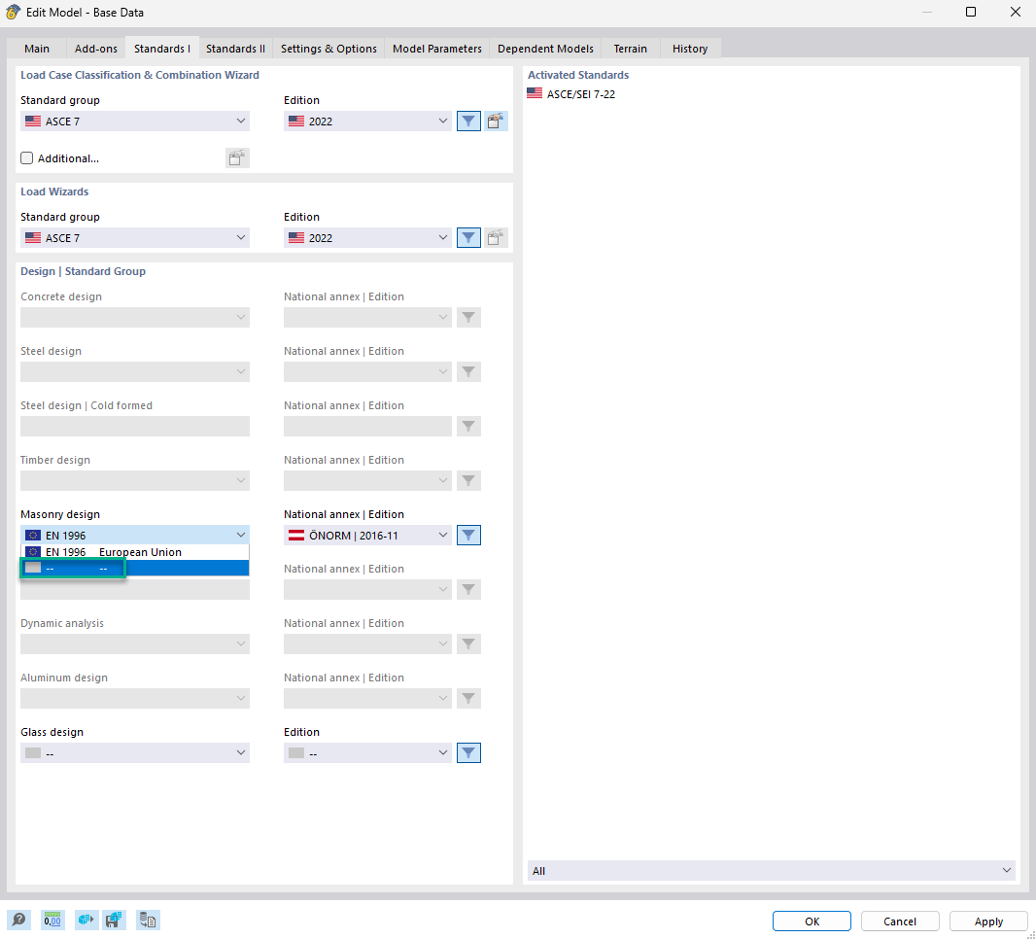1036x939 pixels.
Task: Toggle filter for Load Wizards edition
Action: point(468,238)
